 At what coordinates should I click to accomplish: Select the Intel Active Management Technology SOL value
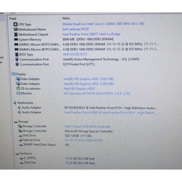tap(101, 59)
